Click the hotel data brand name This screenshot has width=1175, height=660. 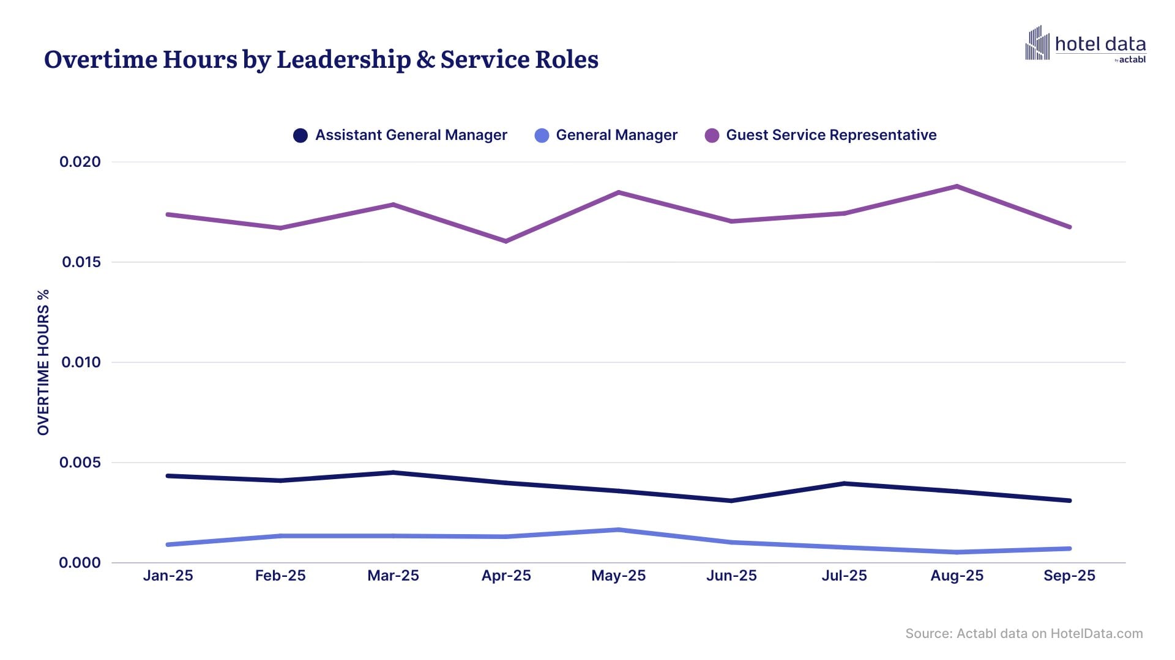point(1100,45)
